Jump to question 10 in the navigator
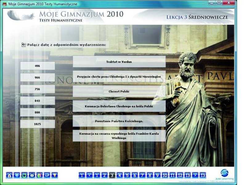The height and width of the screenshot is (185, 244). click(x=165, y=175)
